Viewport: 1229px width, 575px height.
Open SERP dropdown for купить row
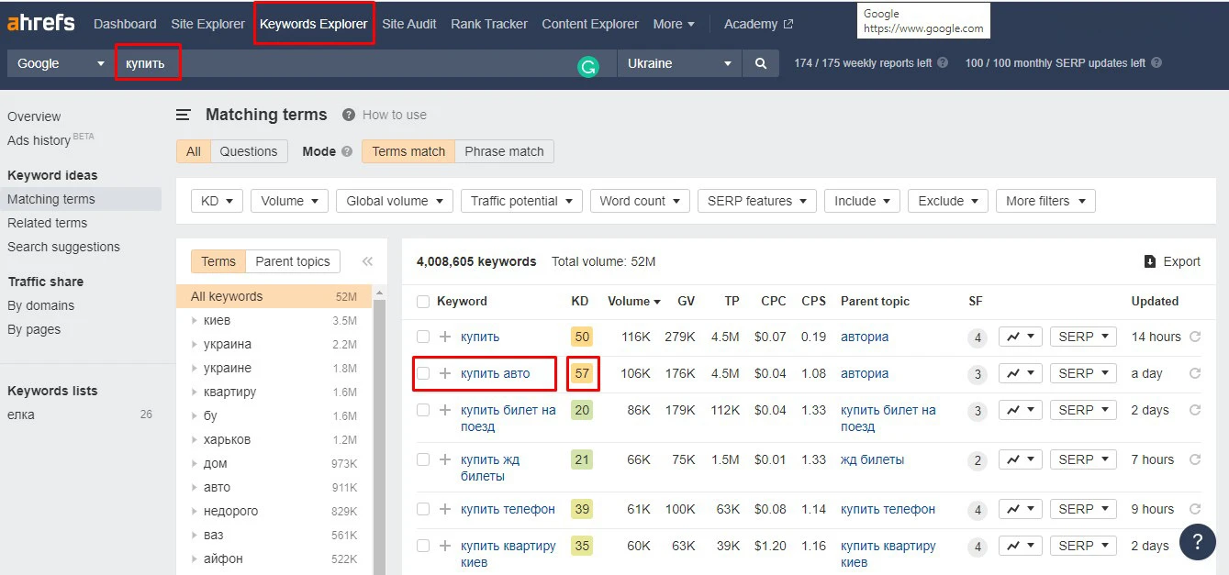click(1082, 337)
